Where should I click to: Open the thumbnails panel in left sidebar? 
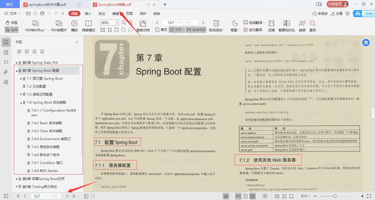coord(6,52)
